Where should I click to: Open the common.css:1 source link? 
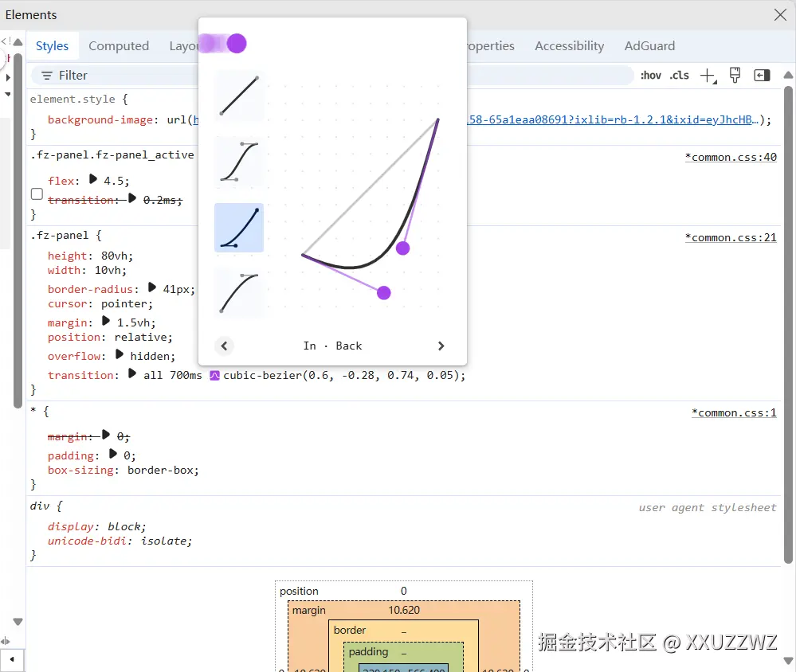734,413
